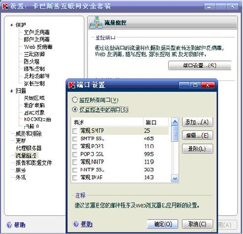Open 邮件反病毒 settings in the tree
This screenshot has height=234, width=243.
coord(37,39)
